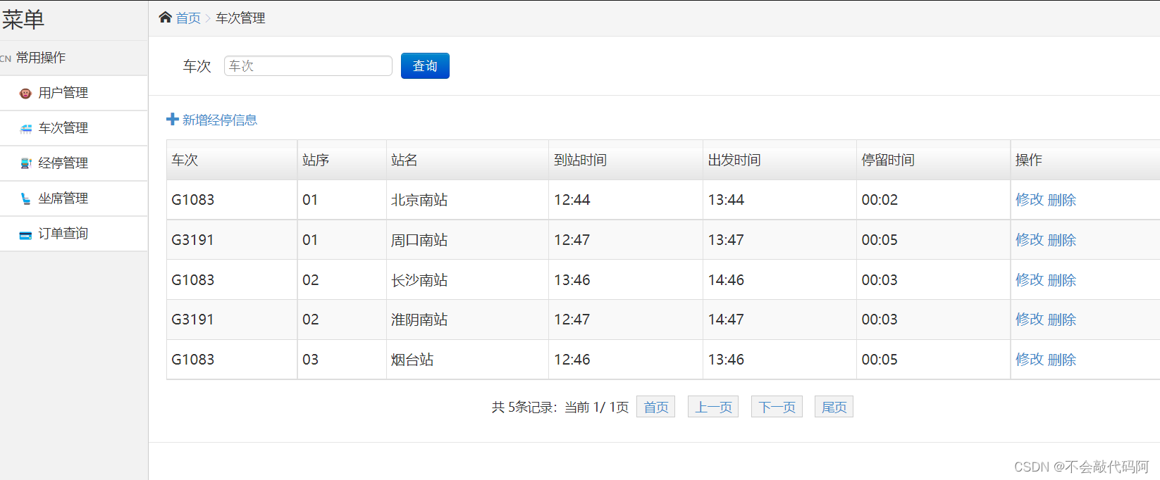Open 订单查询 menu item
This screenshot has width=1160, height=480.
point(74,234)
